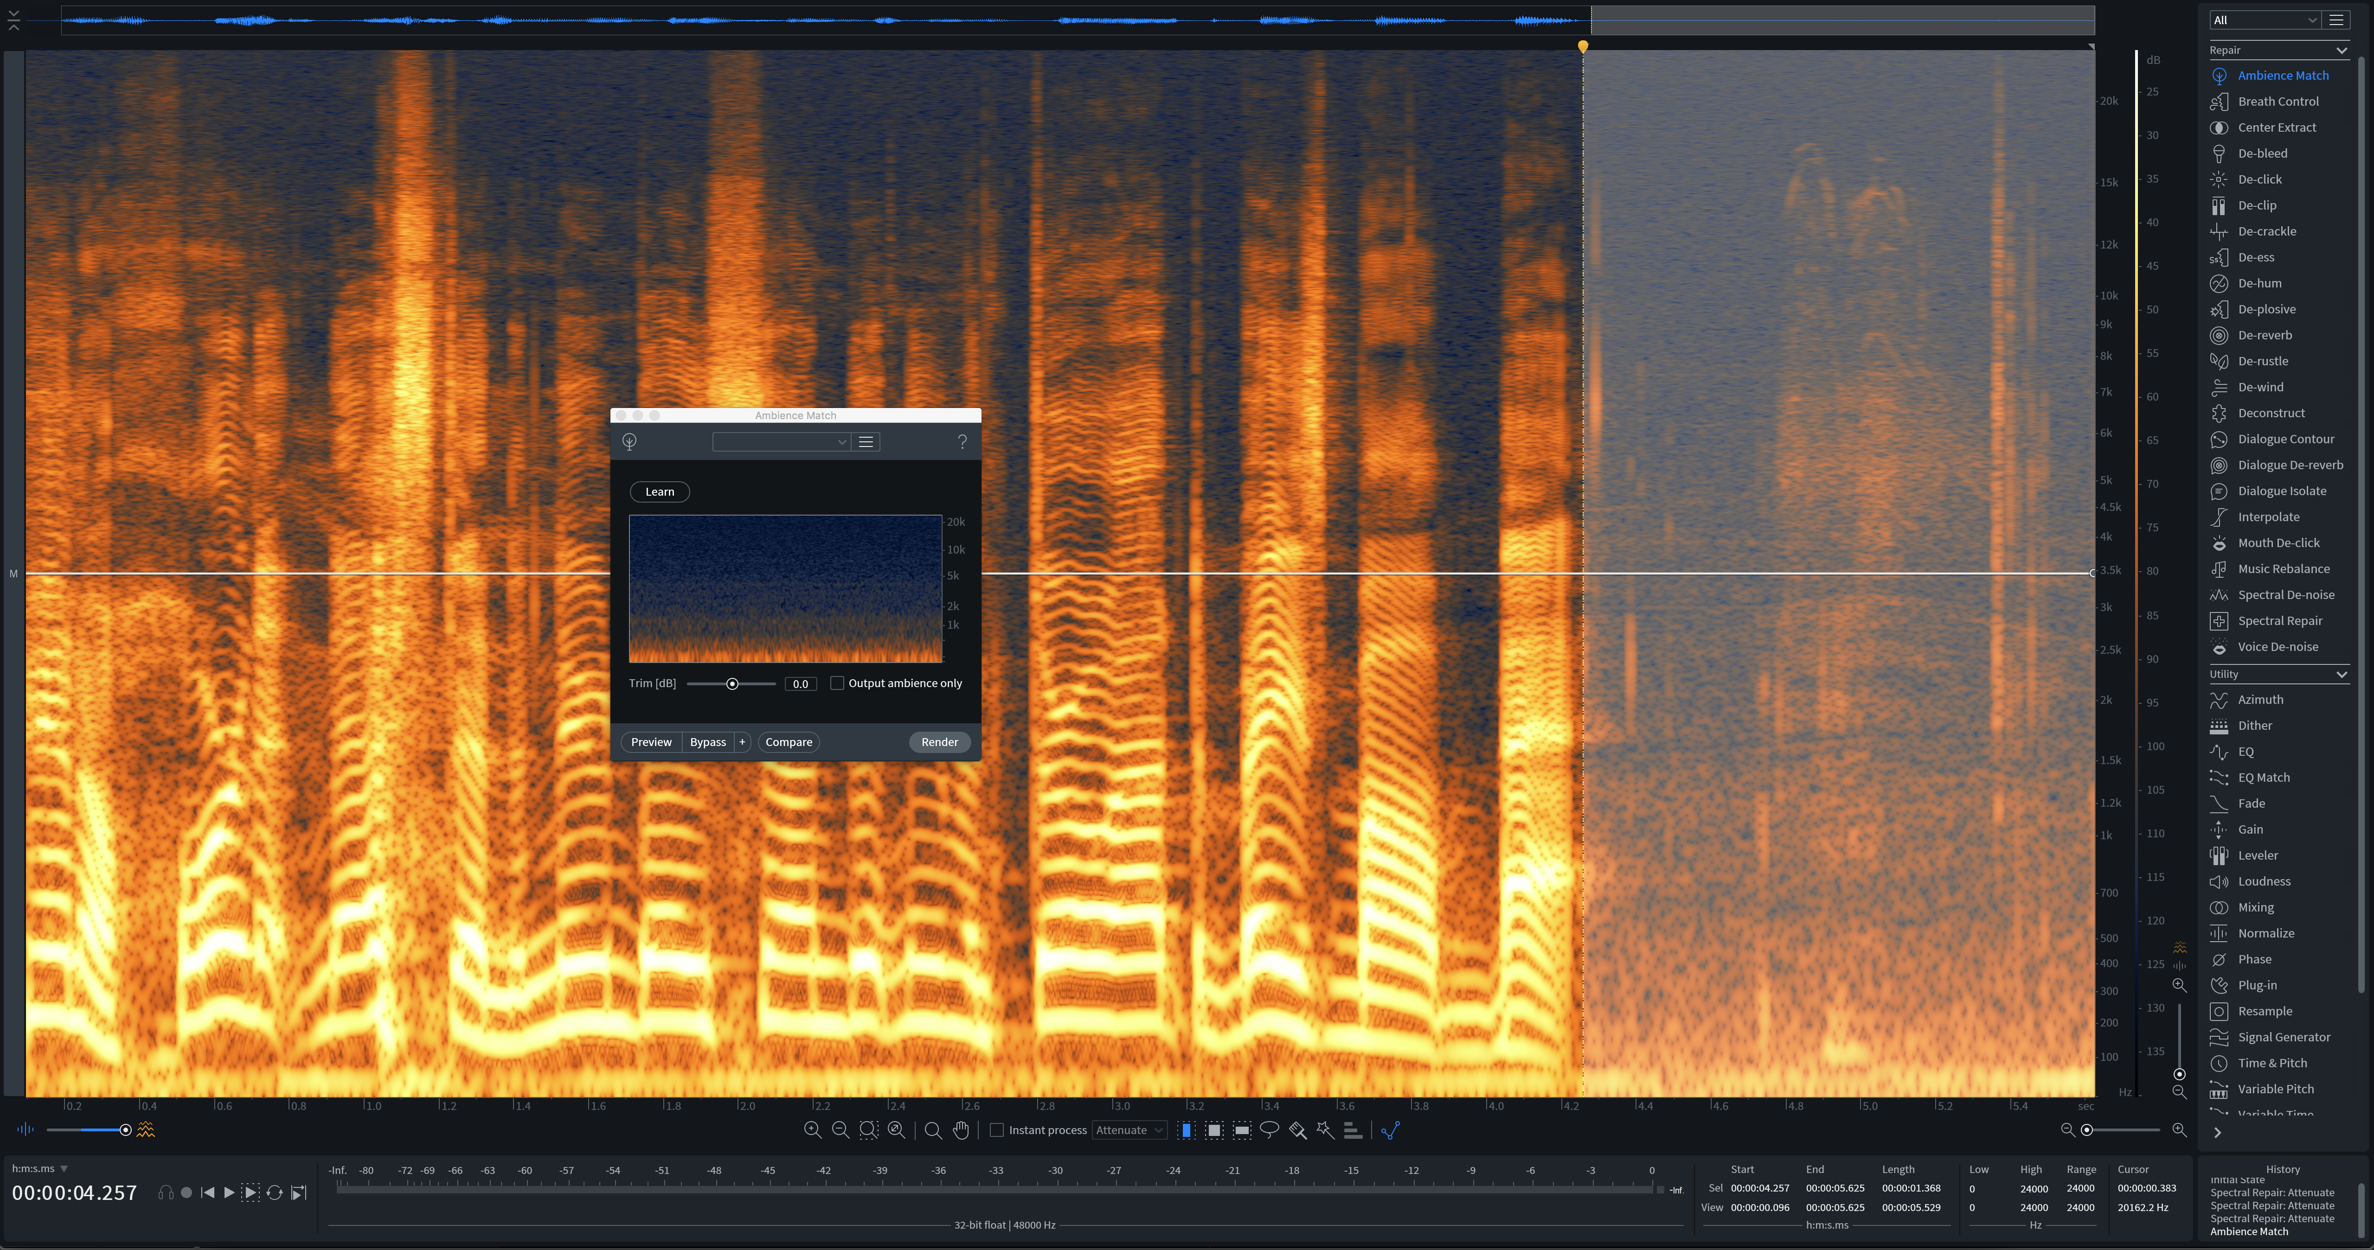Screen dimensions: 2374x1250
Task: Click the zoom to selection tool
Action: 868,1130
